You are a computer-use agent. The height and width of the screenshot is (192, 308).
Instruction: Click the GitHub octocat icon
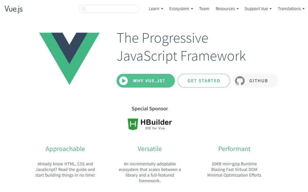[240, 81]
